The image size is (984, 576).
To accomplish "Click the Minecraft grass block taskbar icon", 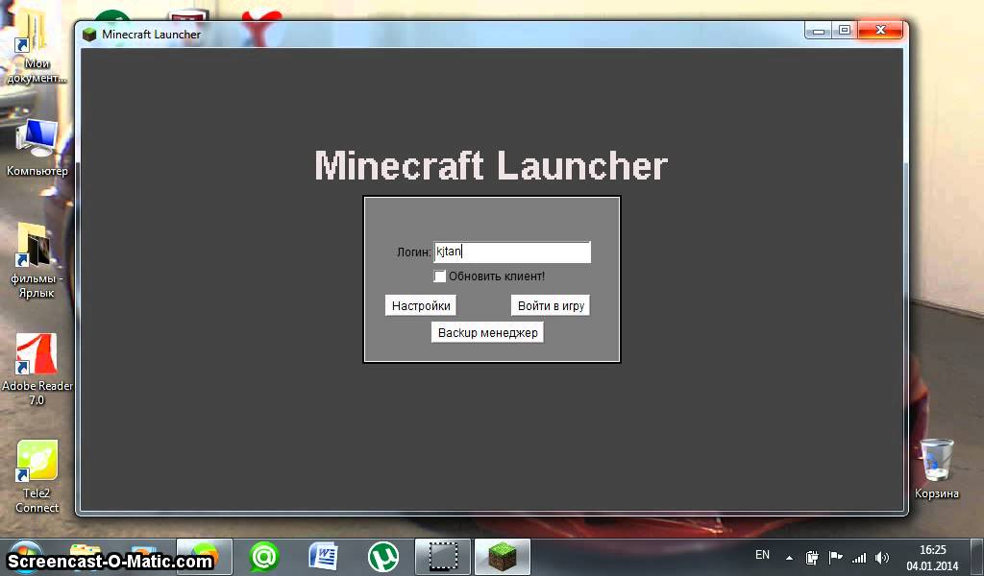I will [x=502, y=557].
